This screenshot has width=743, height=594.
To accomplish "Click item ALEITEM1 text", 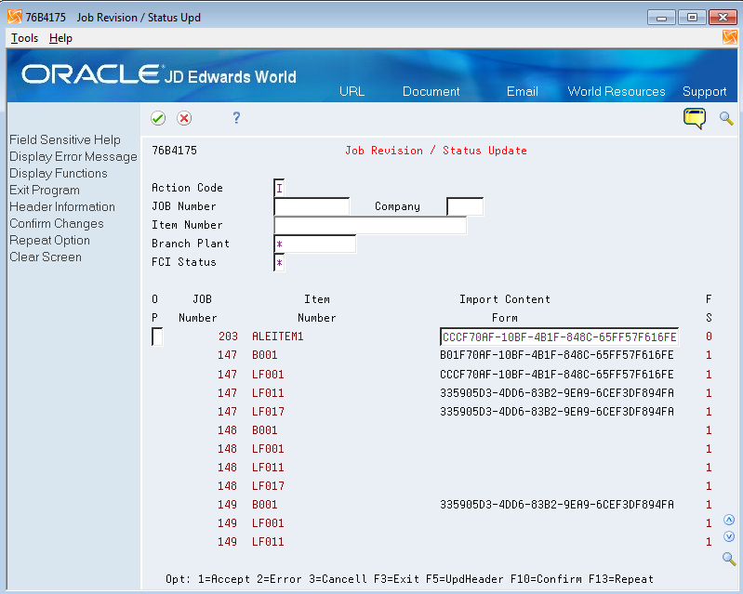I will (x=278, y=337).
